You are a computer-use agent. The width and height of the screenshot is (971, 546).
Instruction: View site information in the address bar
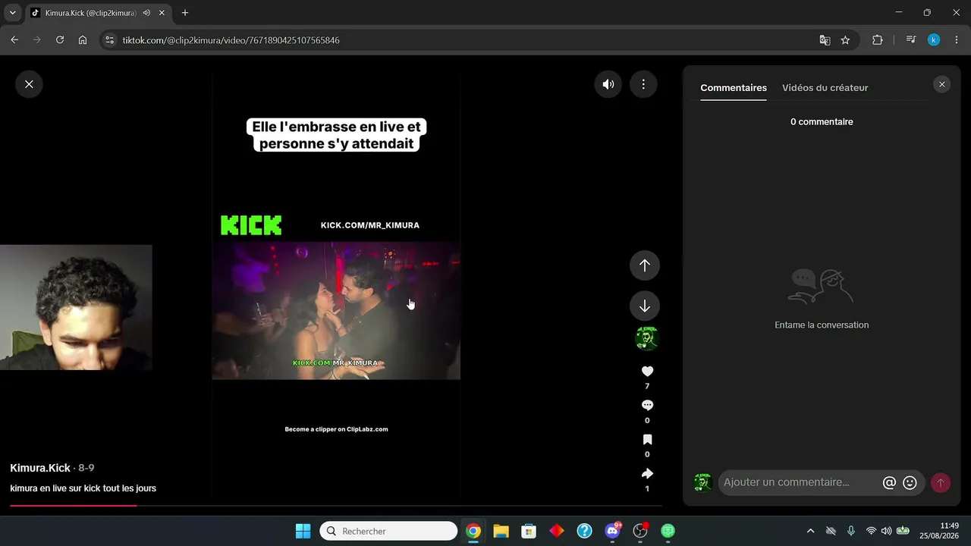coord(109,40)
